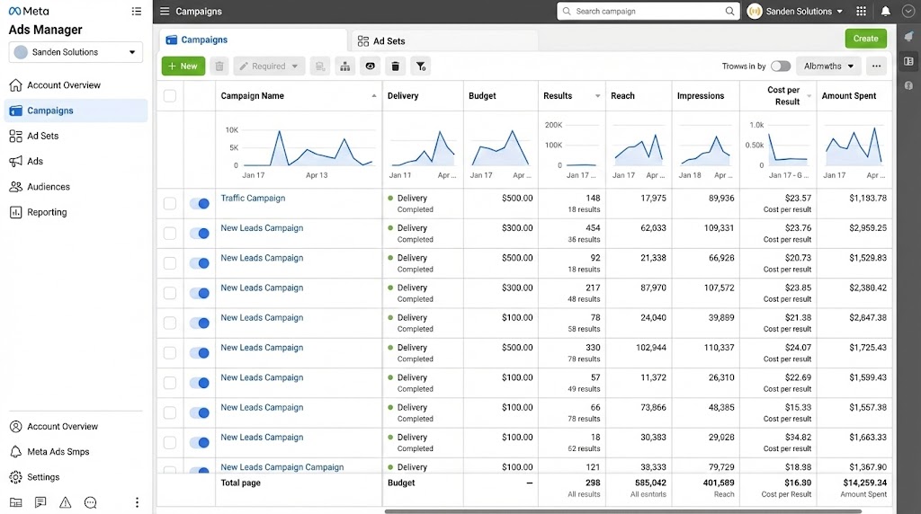Click the filter funnel toolbar icon

[421, 66]
